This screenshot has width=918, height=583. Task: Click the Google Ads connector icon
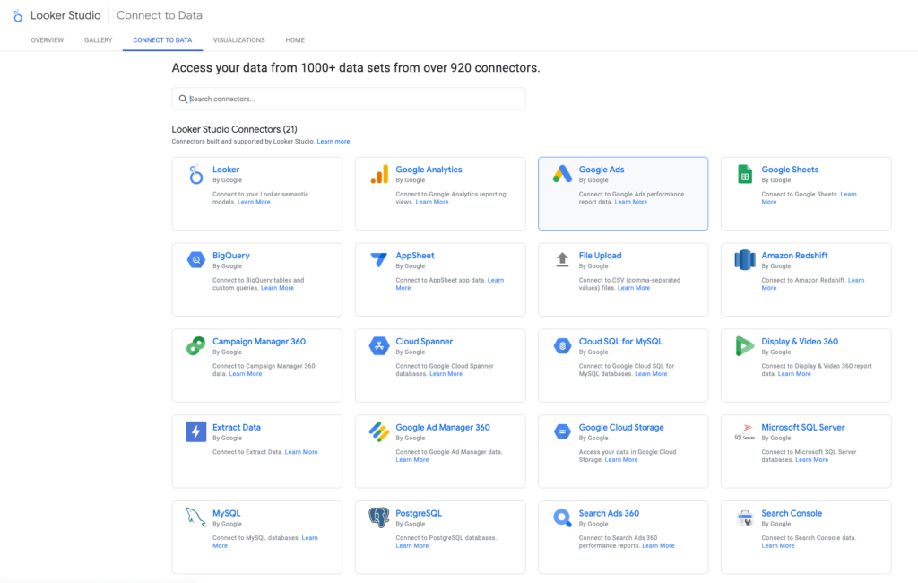pos(563,173)
